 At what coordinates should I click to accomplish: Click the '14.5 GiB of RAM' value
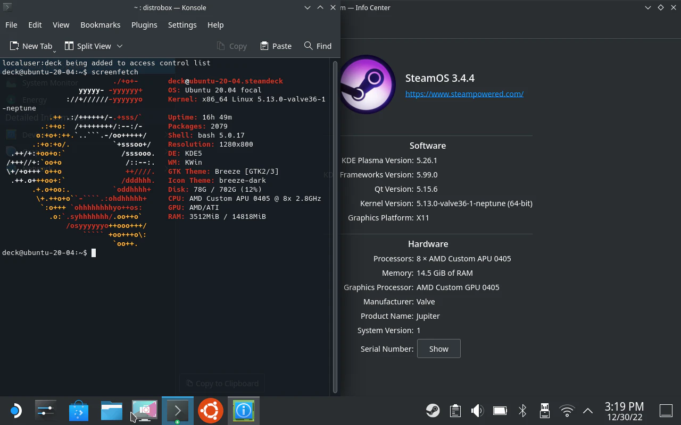point(445,273)
